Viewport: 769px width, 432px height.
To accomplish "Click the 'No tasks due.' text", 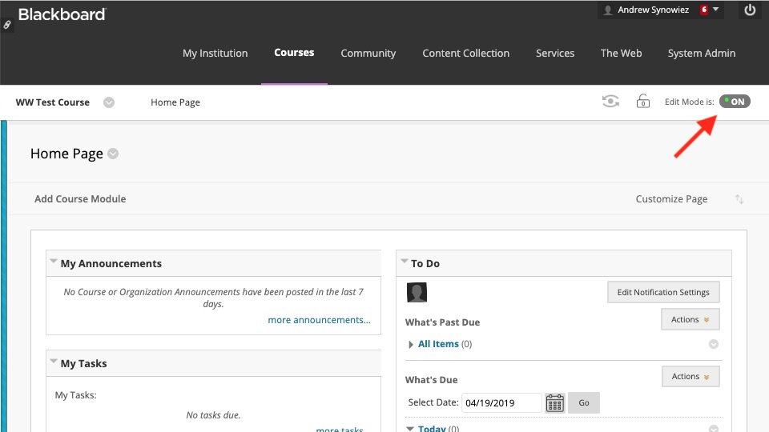I will 213,415.
